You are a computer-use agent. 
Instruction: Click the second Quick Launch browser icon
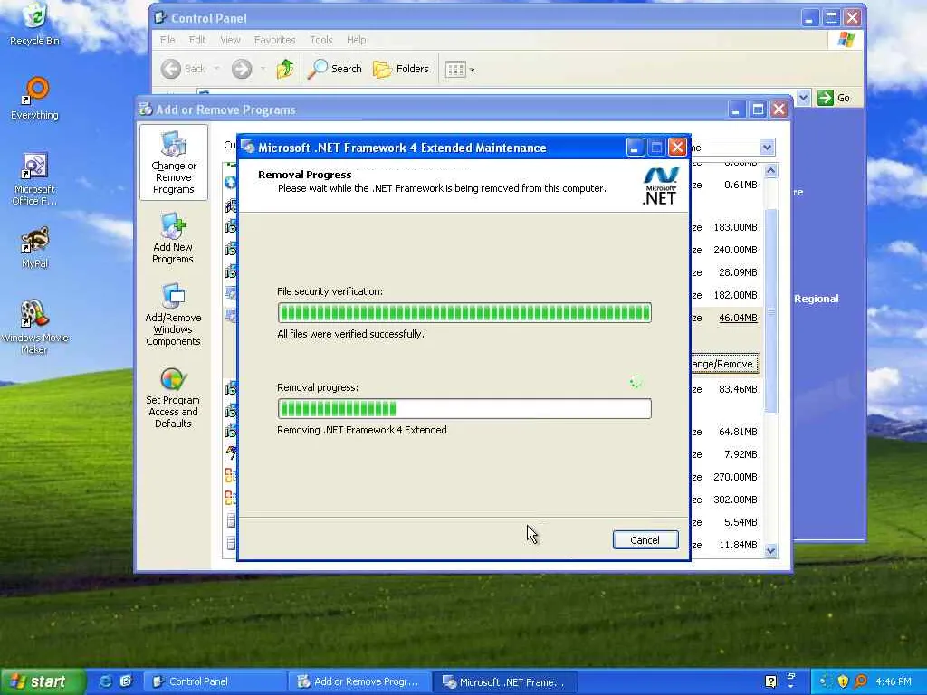pos(125,681)
